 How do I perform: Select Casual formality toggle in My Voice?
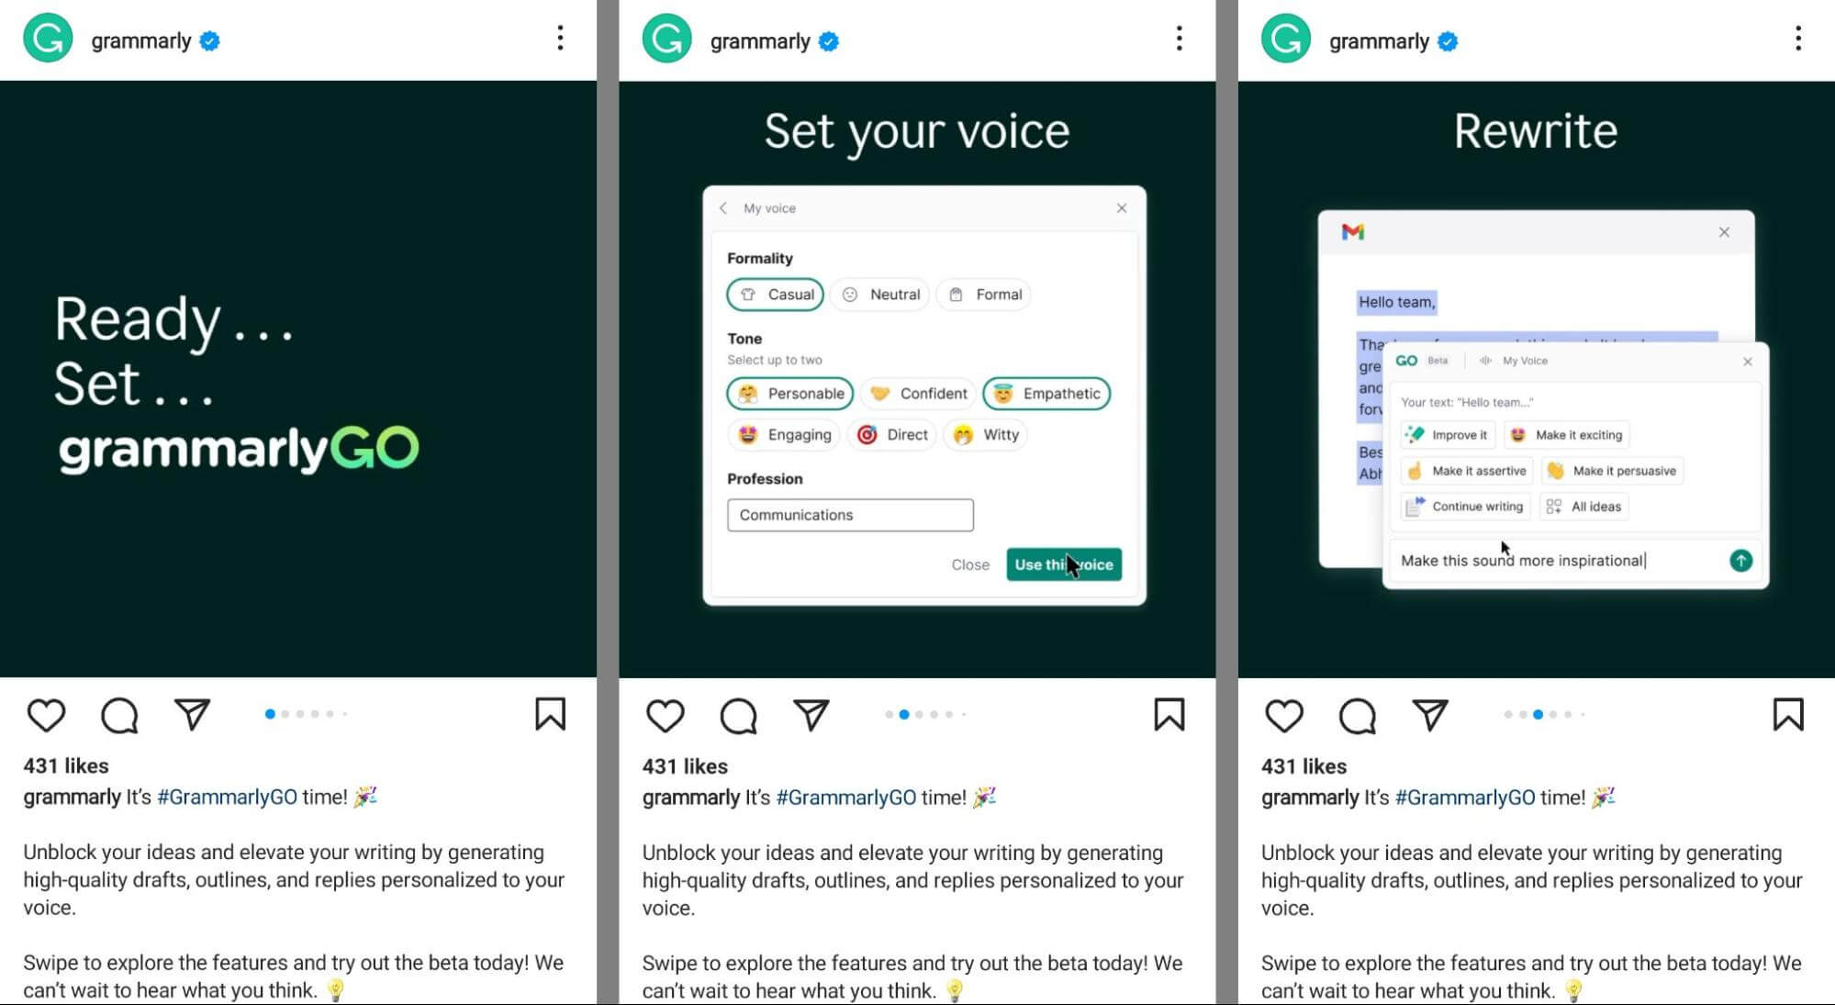point(776,295)
